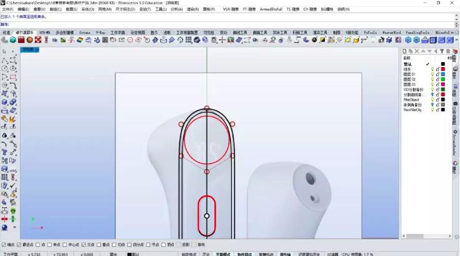Click the render sphere icon at bottom of left sidebar
Viewport: 460px width, 256px height.
(x=4, y=227)
